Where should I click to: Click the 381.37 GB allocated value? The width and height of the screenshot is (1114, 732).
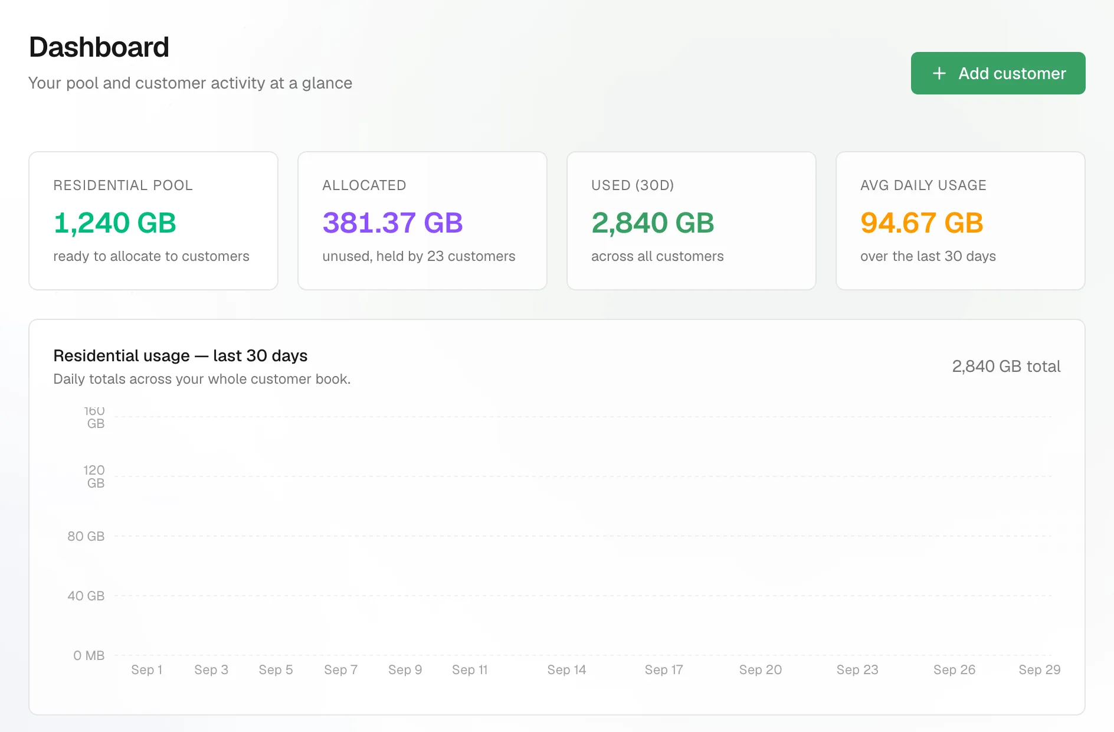point(392,223)
